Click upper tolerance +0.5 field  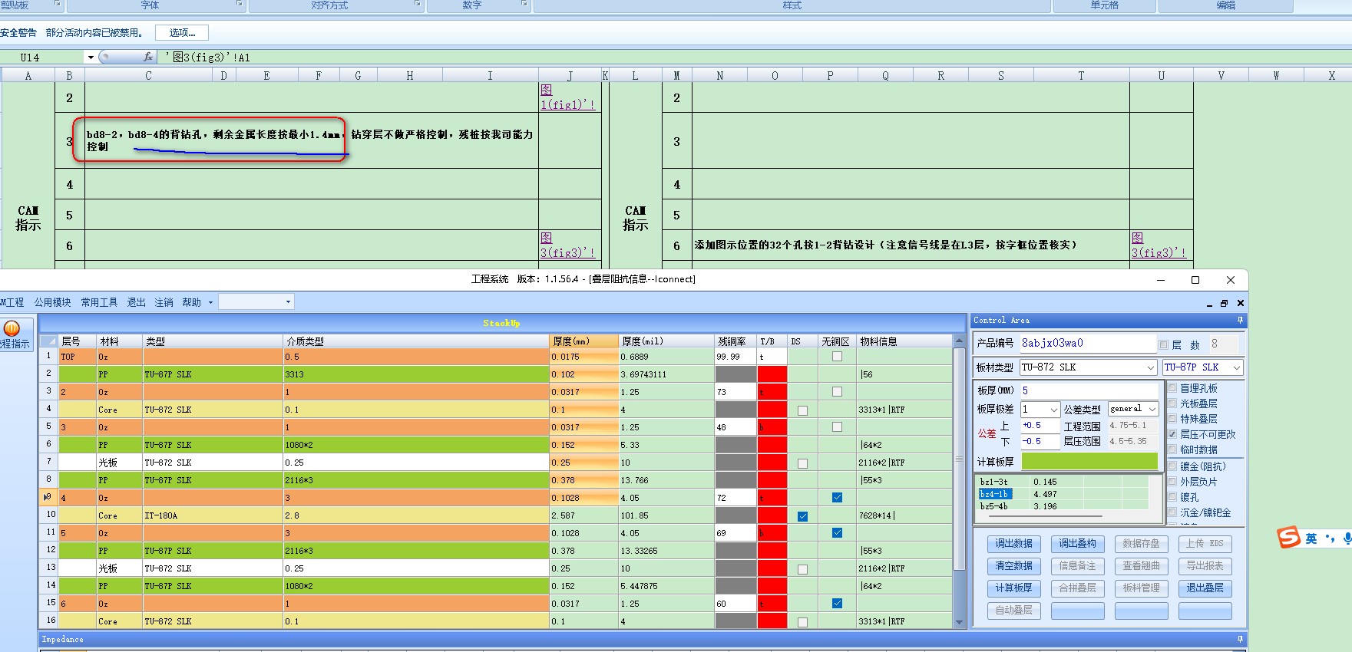[x=1040, y=426]
